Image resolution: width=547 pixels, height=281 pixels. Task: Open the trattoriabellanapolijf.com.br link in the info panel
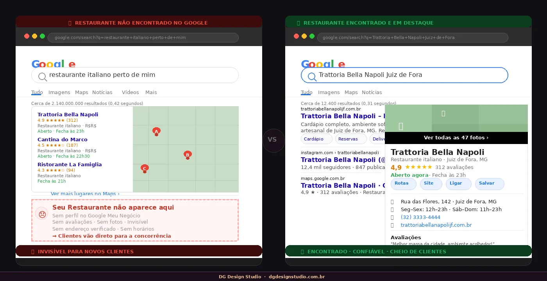click(x=436, y=225)
